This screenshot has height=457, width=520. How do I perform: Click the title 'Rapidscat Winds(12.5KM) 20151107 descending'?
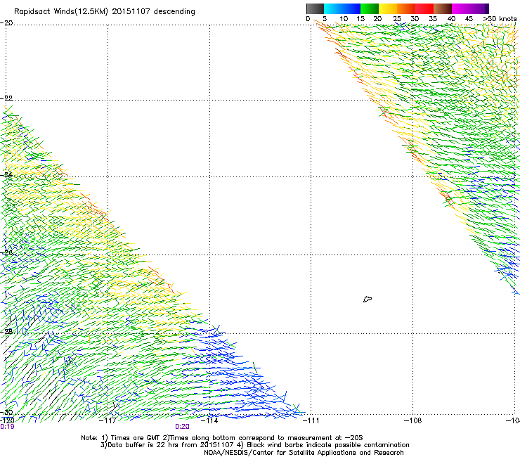click(105, 12)
